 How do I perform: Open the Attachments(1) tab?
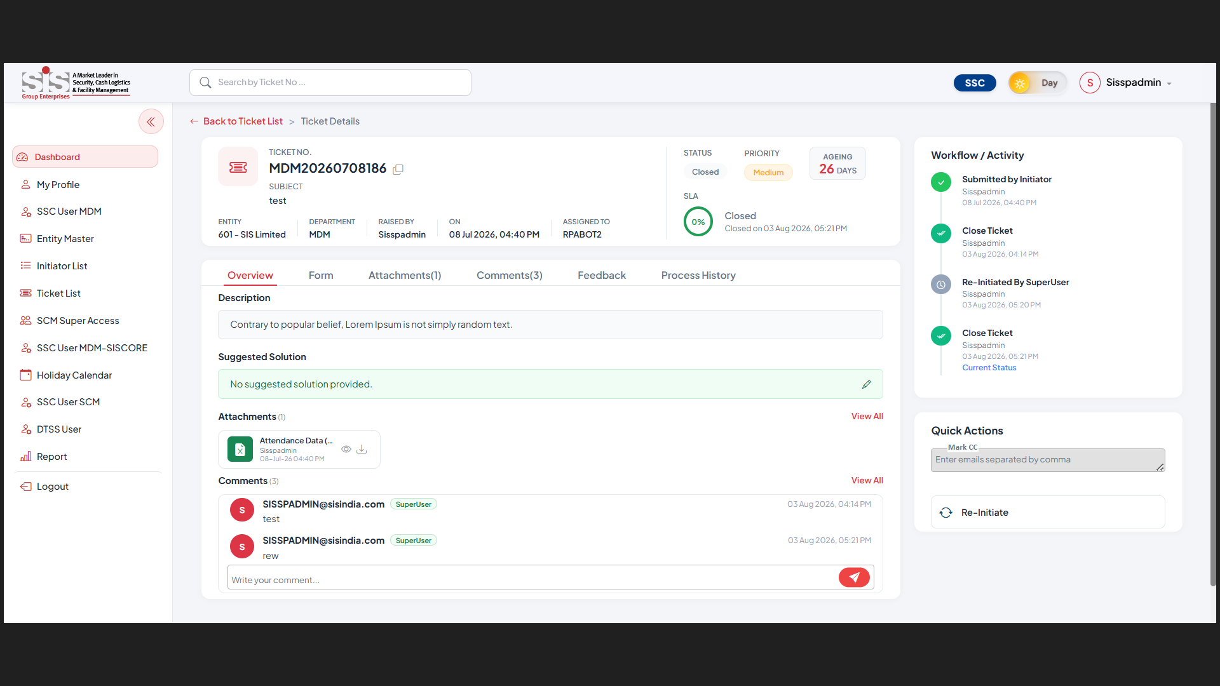click(405, 276)
